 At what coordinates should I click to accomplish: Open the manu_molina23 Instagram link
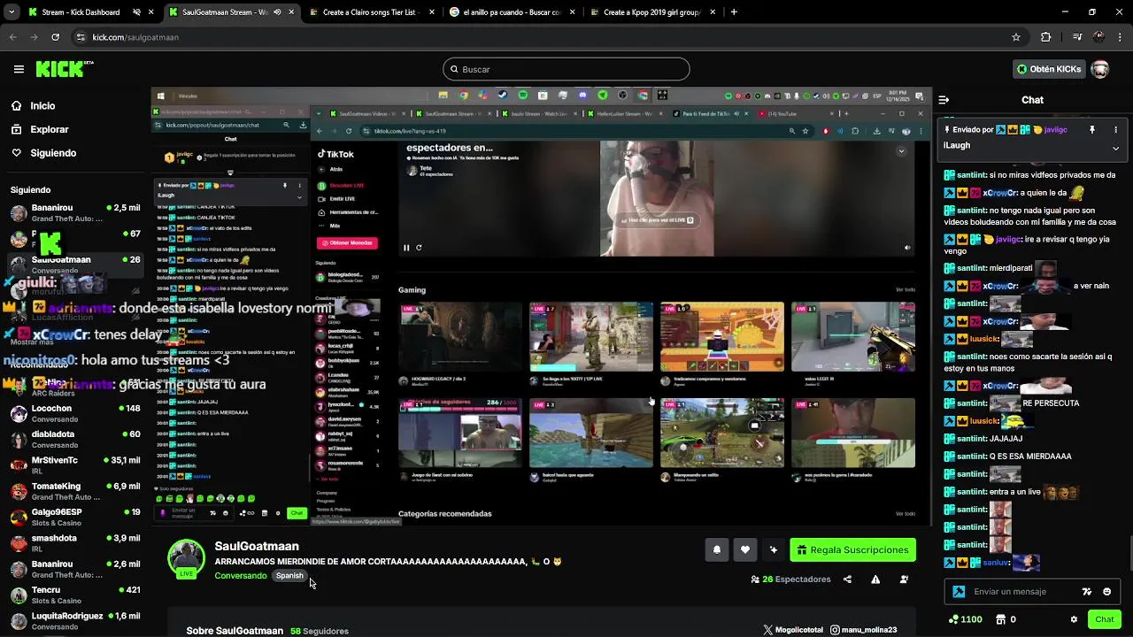(x=863, y=630)
